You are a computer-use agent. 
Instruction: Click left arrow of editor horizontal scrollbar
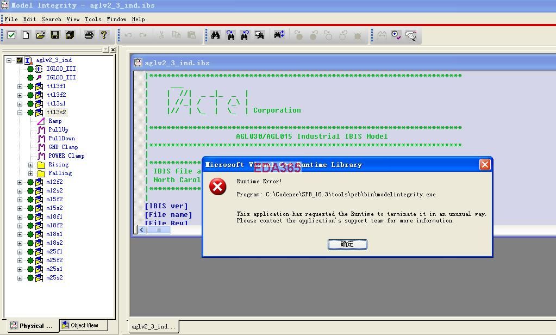pyautogui.click(x=142, y=230)
